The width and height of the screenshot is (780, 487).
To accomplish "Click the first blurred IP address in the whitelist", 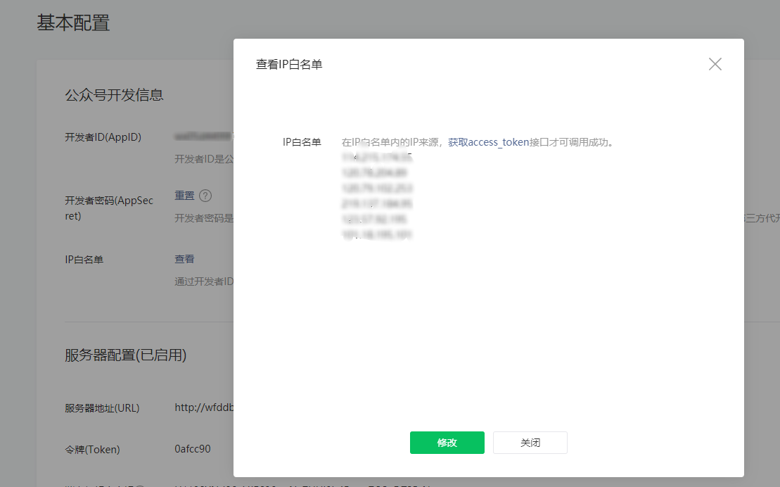I will pyautogui.click(x=377, y=158).
